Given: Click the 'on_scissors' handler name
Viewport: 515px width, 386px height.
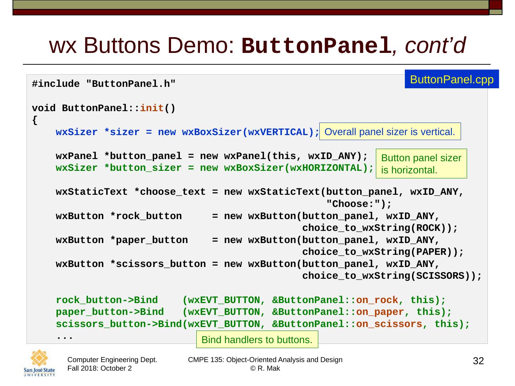Looking at the screenshot, I should click(389, 324).
